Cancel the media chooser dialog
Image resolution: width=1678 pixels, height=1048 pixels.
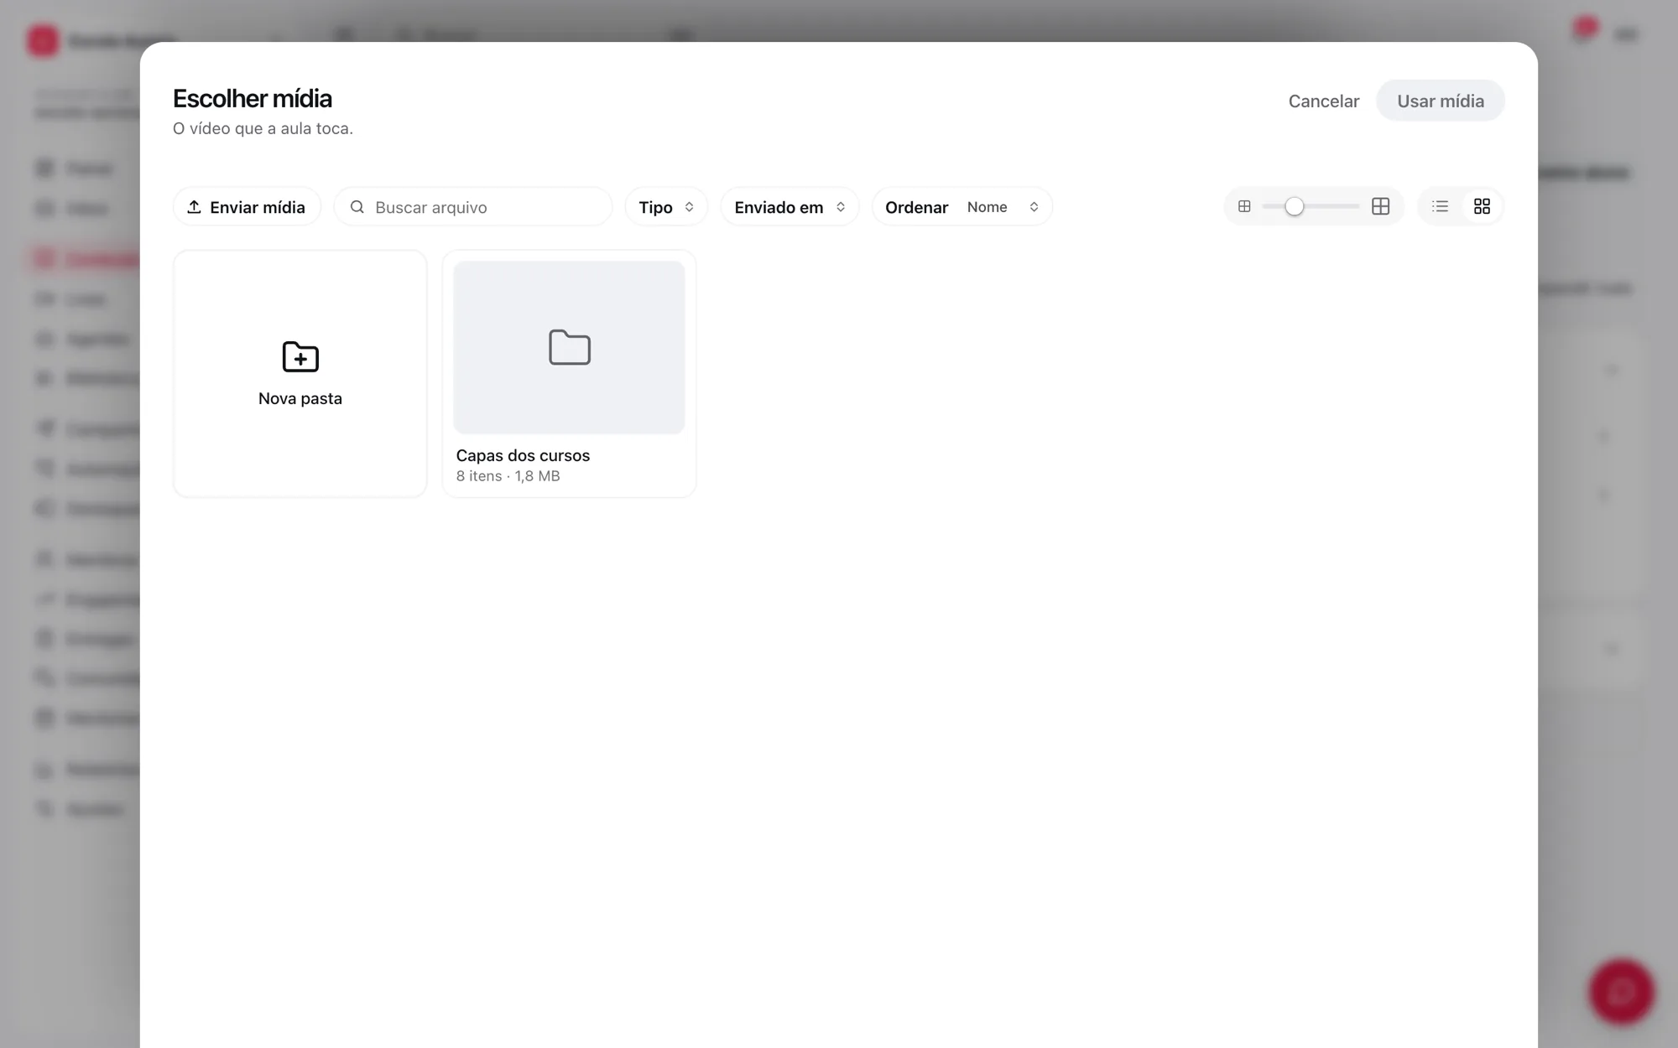[x=1323, y=101]
